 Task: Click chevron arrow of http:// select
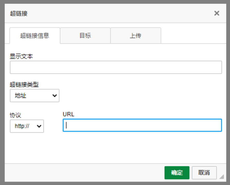point(39,126)
